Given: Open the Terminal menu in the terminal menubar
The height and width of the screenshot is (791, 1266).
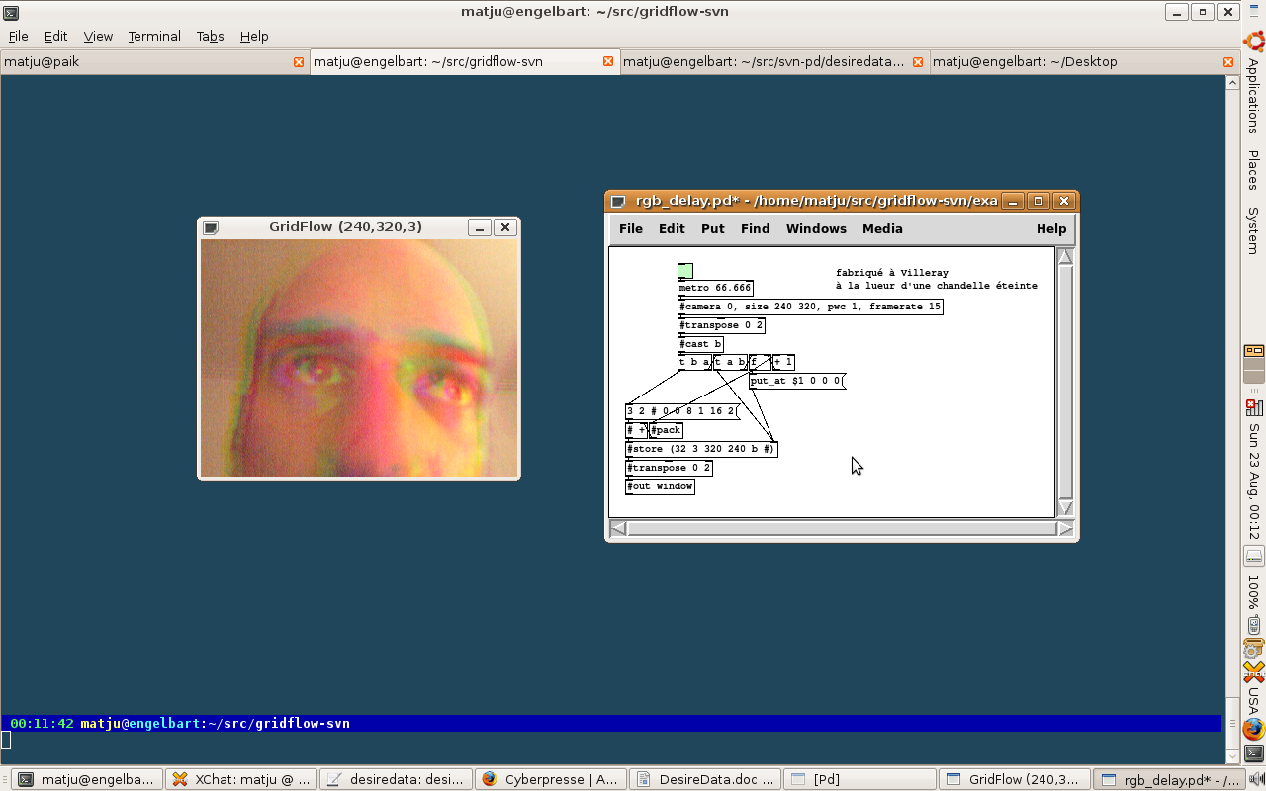Looking at the screenshot, I should pyautogui.click(x=154, y=36).
